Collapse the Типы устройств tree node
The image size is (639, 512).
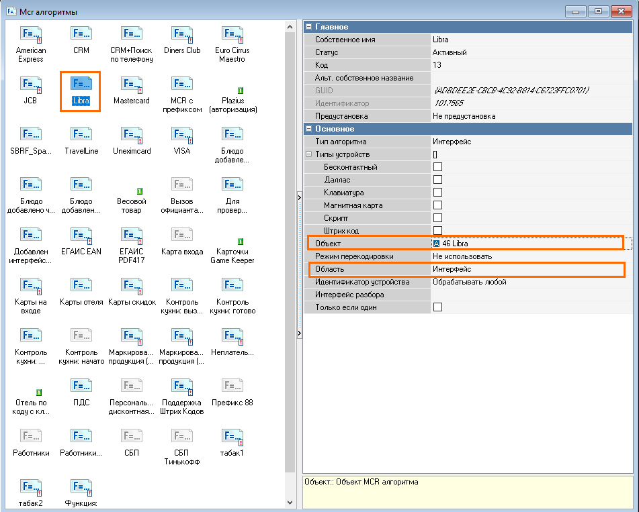coord(309,154)
